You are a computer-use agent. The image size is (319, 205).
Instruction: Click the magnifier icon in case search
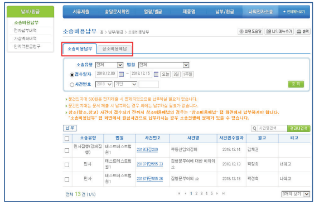click(x=254, y=129)
